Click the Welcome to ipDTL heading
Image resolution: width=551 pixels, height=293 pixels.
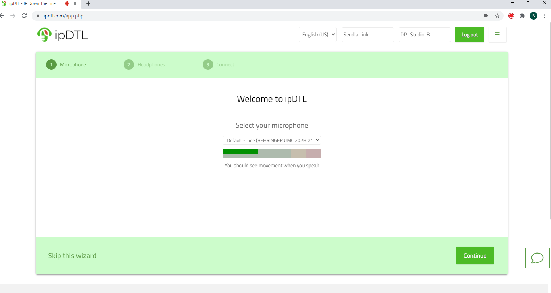pyautogui.click(x=272, y=99)
